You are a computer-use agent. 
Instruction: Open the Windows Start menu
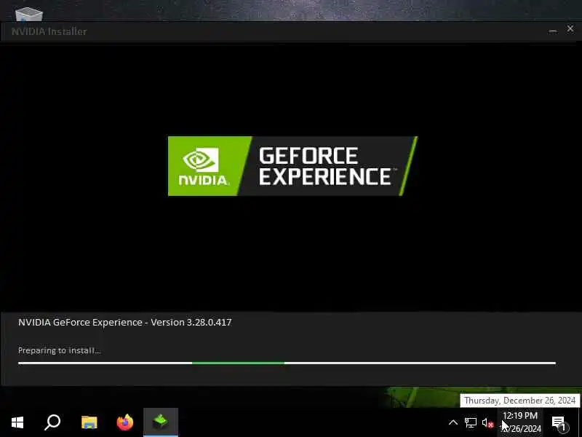17,422
